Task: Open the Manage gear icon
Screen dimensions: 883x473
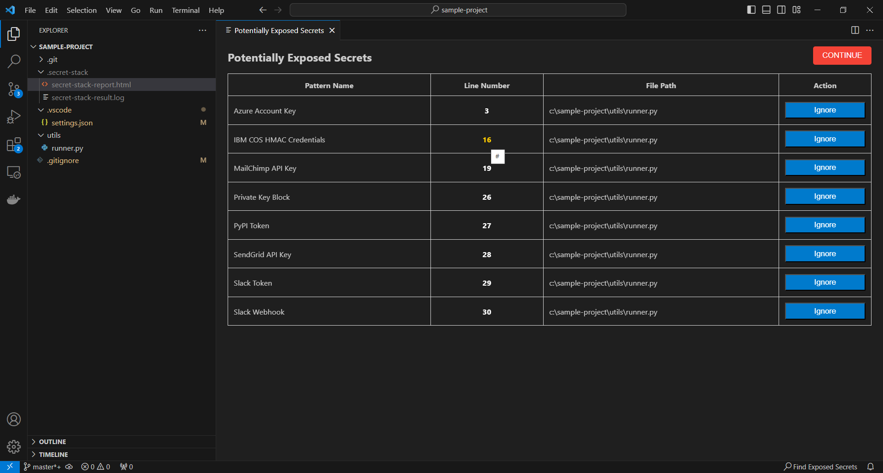Action: coord(14,446)
